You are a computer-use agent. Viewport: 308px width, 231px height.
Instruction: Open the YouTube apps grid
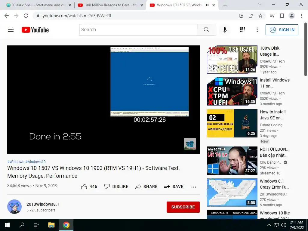coord(243,30)
